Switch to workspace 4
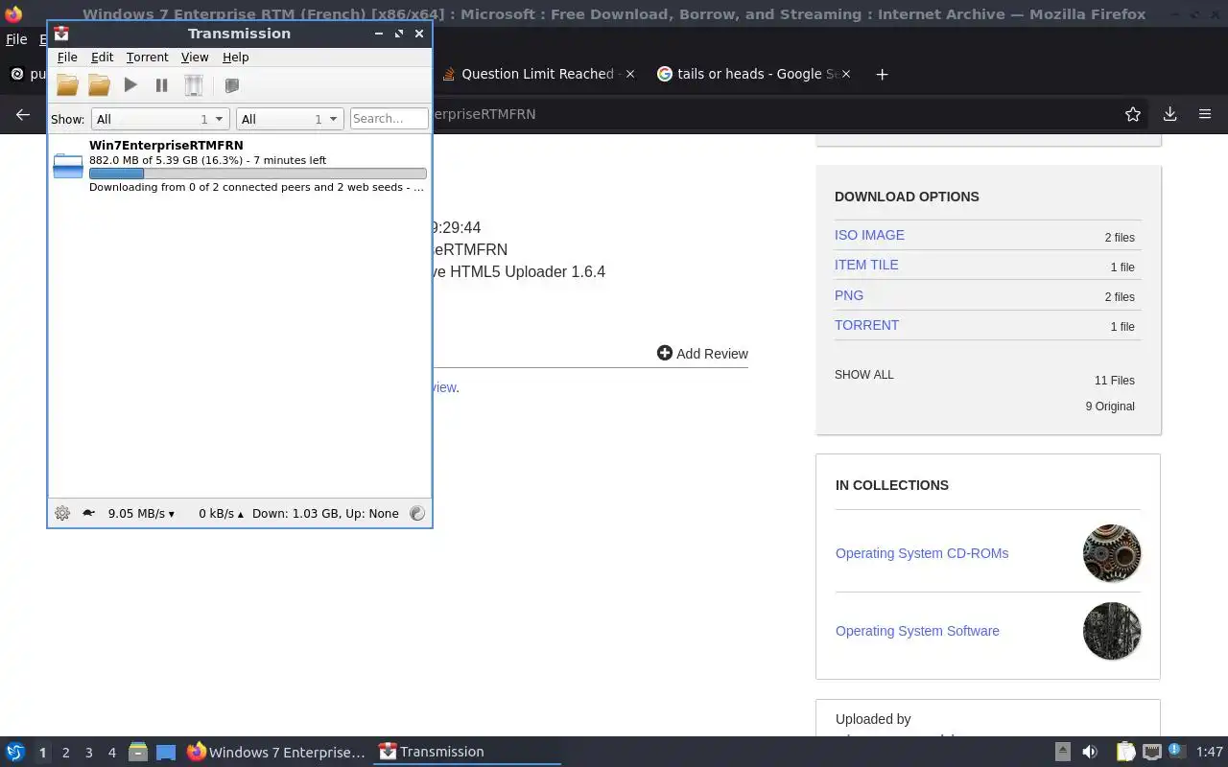Viewport: 1228px width, 767px height. pyautogui.click(x=111, y=753)
